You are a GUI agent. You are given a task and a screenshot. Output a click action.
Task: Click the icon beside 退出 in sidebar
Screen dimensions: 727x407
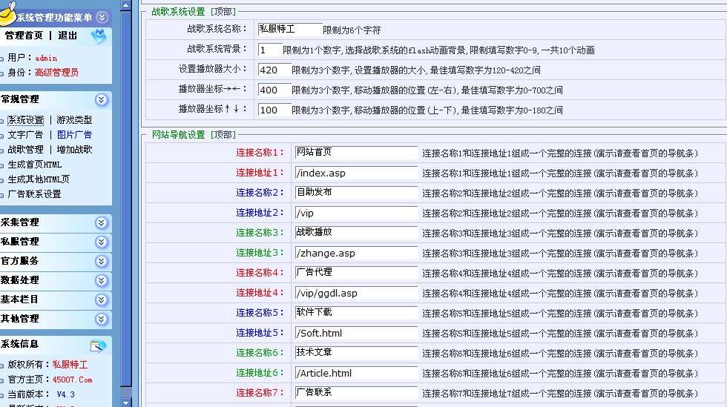(x=99, y=36)
